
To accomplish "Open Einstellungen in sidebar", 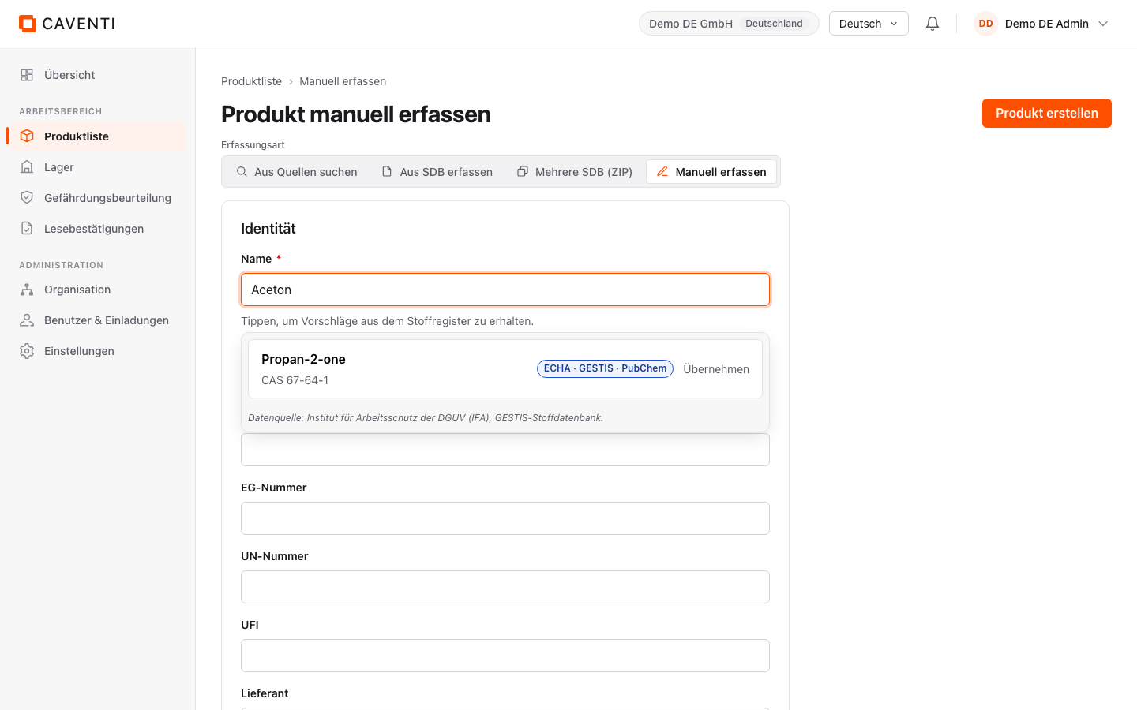I will [98, 351].
